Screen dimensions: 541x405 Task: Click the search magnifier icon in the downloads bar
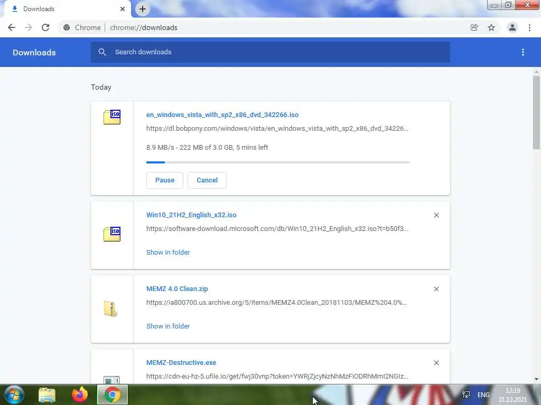[x=102, y=52]
